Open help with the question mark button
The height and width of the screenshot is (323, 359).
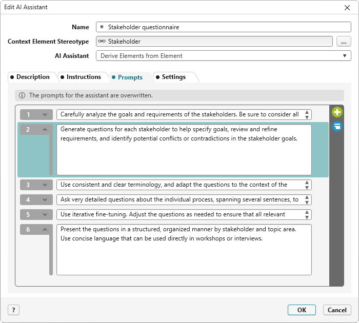tap(13, 310)
